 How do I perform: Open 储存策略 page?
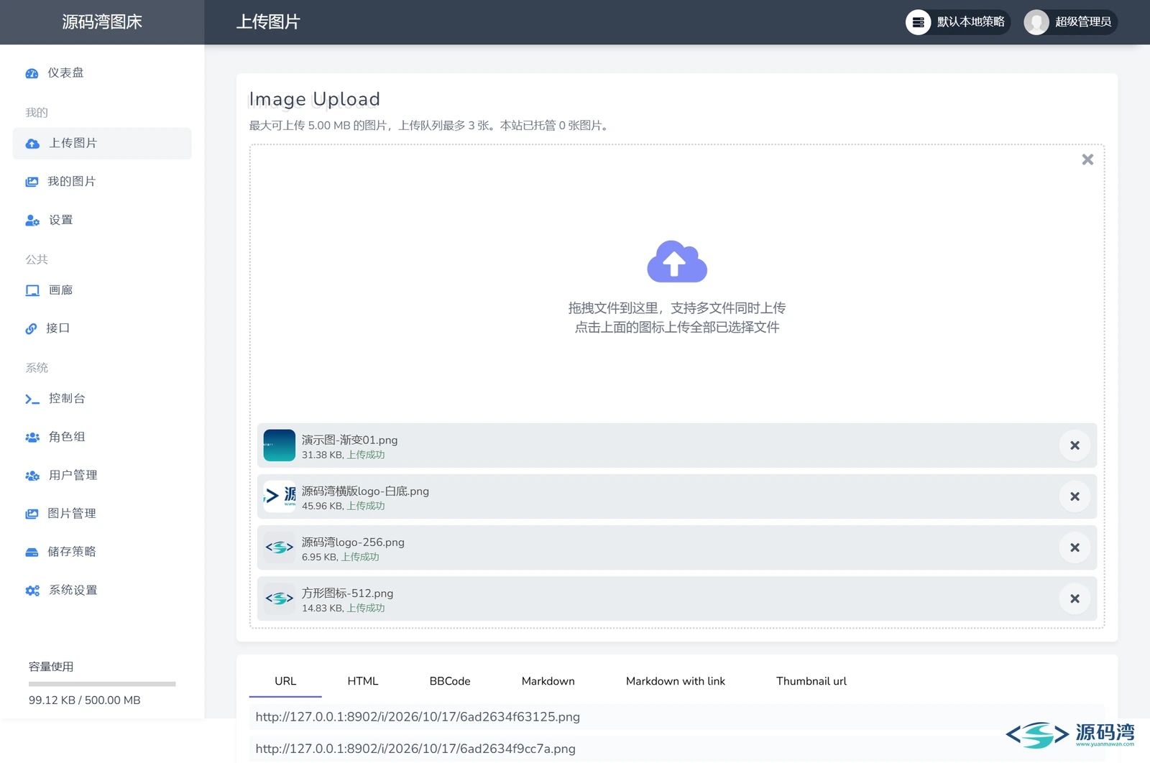coord(102,552)
